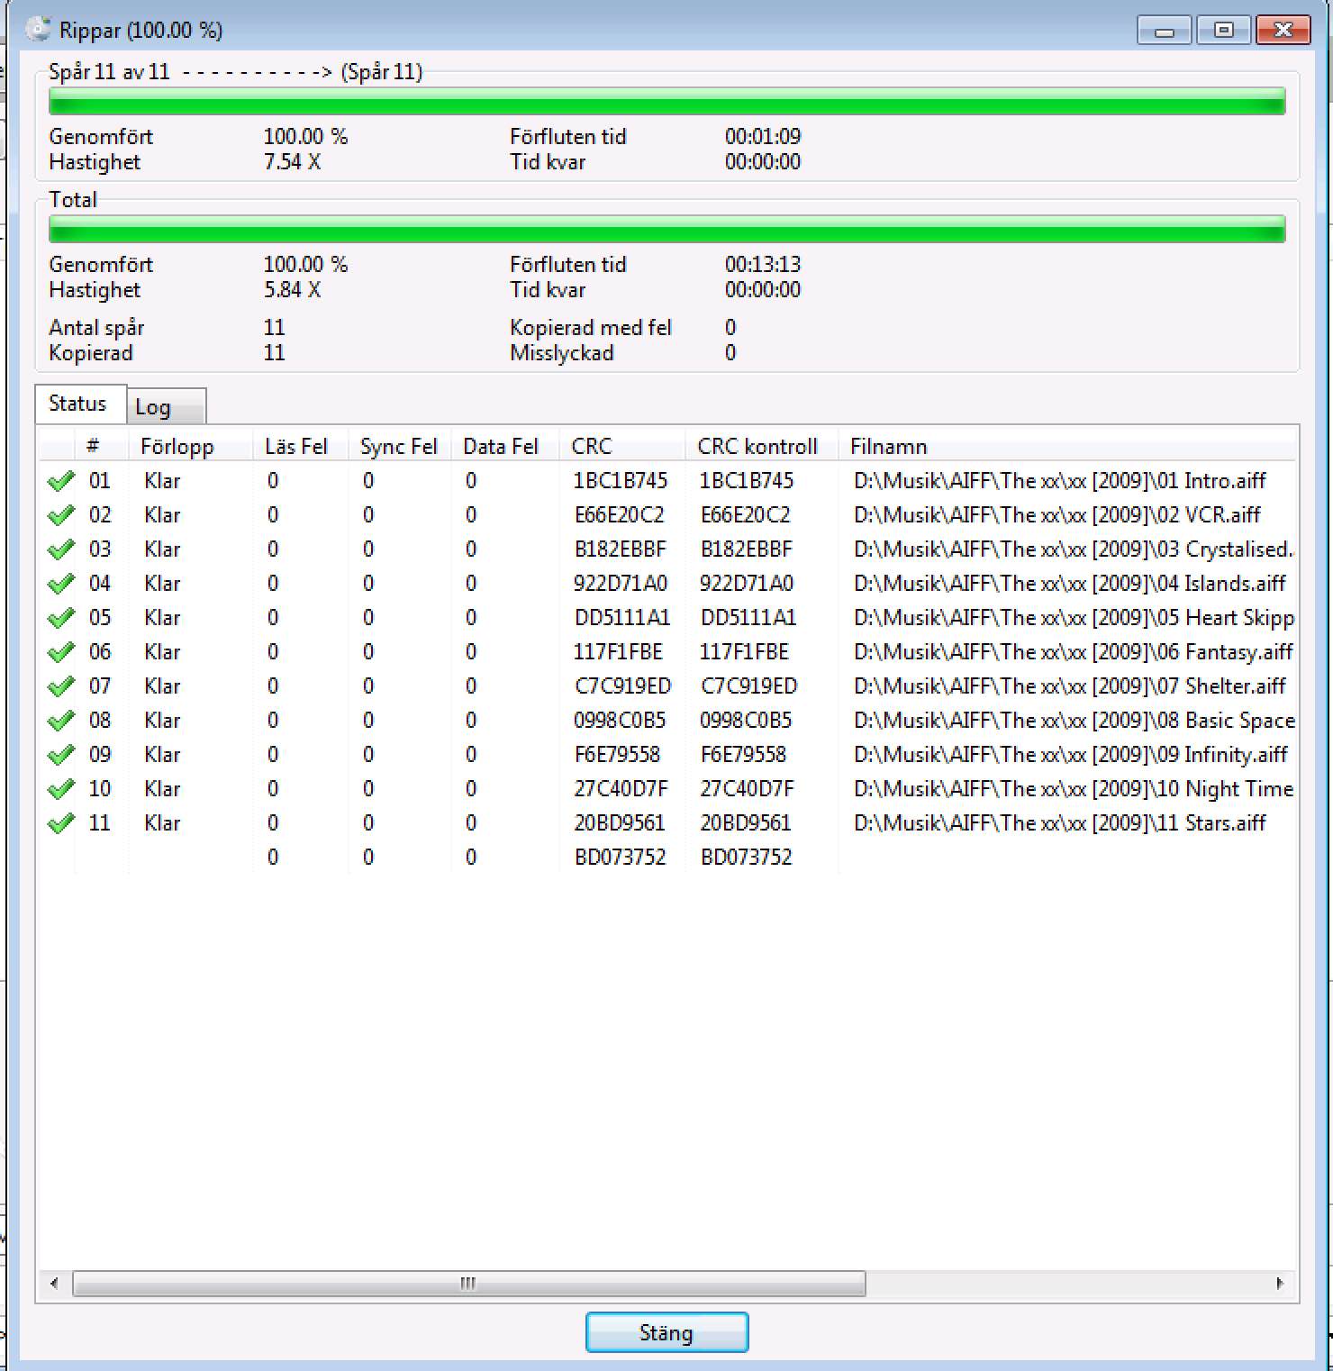This screenshot has width=1333, height=1371.
Task: Sort by the Läs Fel column header
Action: tap(301, 446)
